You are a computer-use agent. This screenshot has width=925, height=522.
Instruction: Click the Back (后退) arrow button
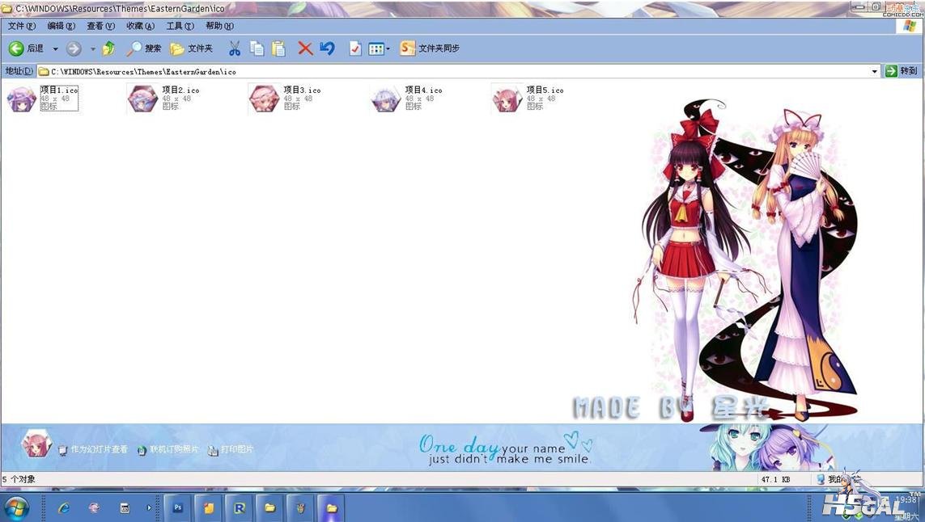click(x=16, y=48)
